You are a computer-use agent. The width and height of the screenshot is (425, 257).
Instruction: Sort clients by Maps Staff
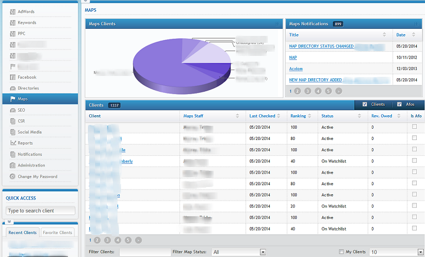pyautogui.click(x=237, y=116)
